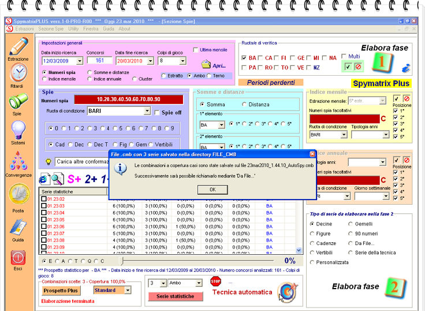This screenshot has width=425, height=311.
Task: Click the Concorsi field showing 161
Action: pos(100,61)
